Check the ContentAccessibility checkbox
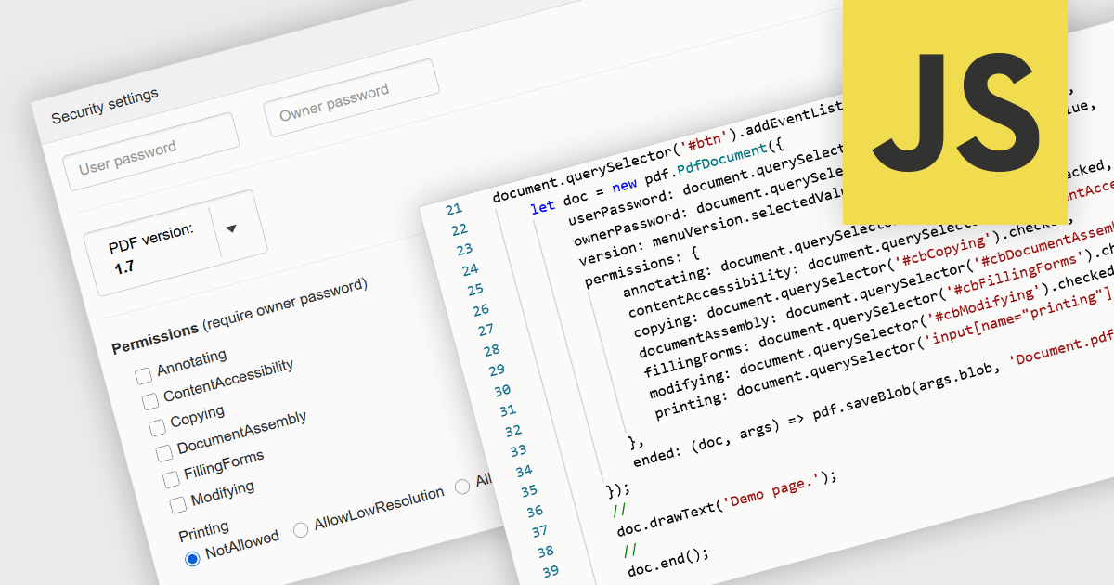This screenshot has height=585, width=1114. 150,401
